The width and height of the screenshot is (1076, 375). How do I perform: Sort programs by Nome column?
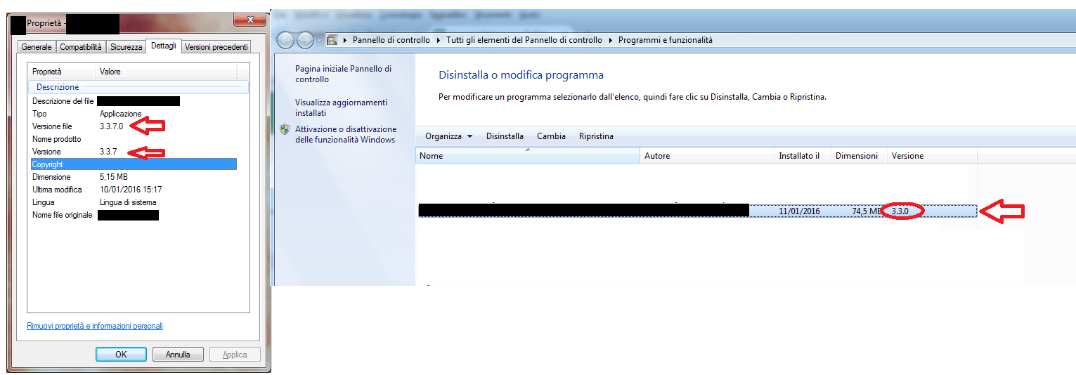click(x=528, y=155)
